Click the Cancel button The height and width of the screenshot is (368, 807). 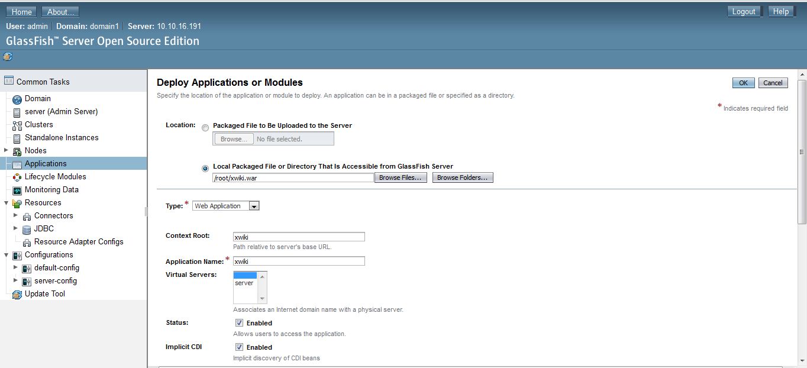tap(773, 83)
